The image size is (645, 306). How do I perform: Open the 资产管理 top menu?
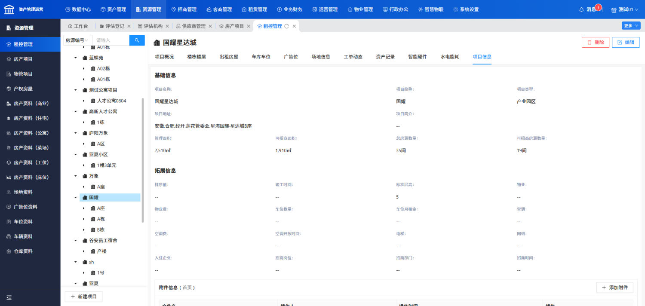pos(113,9)
